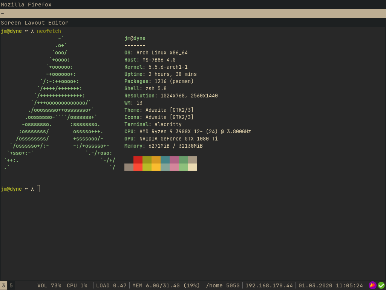Click the date and time 01.03.2020 11:05:24
386x290 pixels.
tap(331, 285)
